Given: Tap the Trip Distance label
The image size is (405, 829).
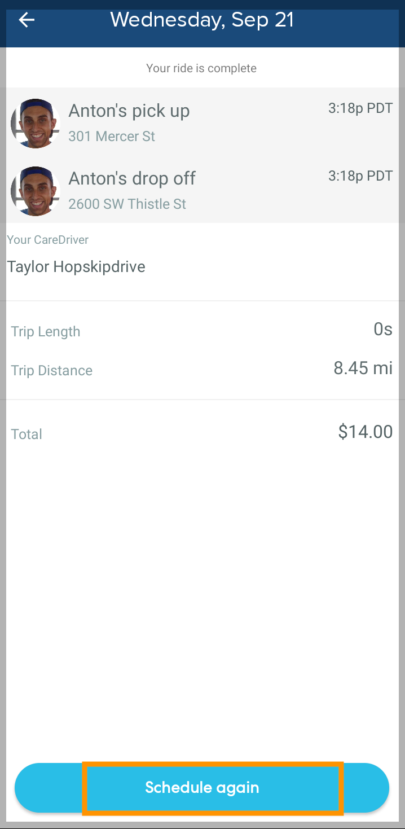Looking at the screenshot, I should 52,371.
